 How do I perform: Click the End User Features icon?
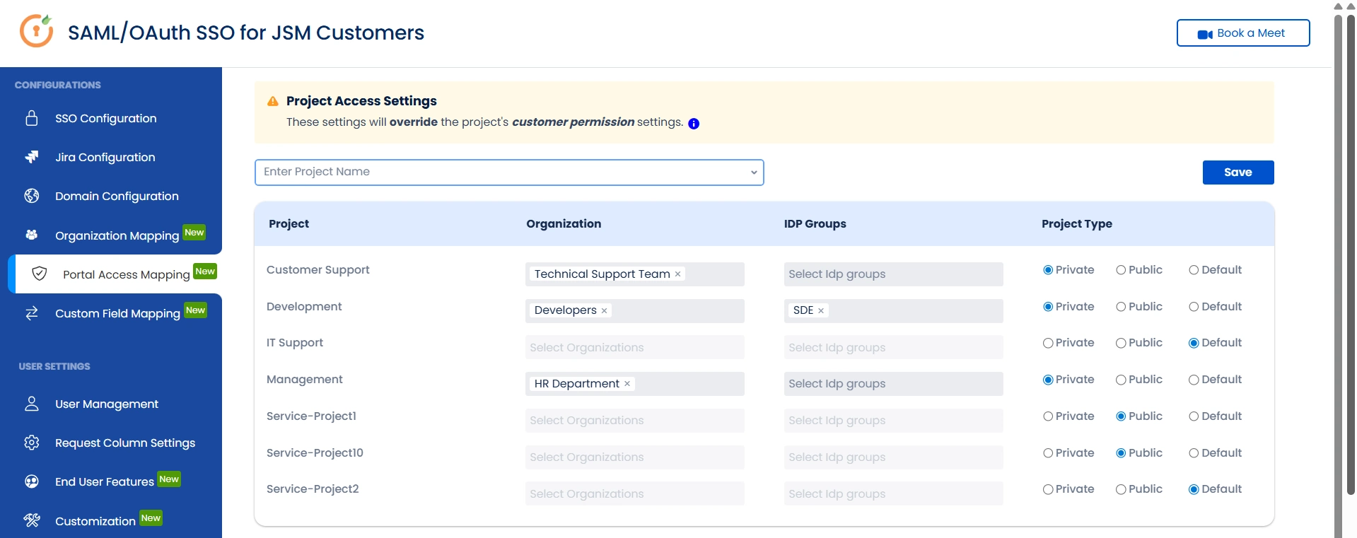pos(32,481)
